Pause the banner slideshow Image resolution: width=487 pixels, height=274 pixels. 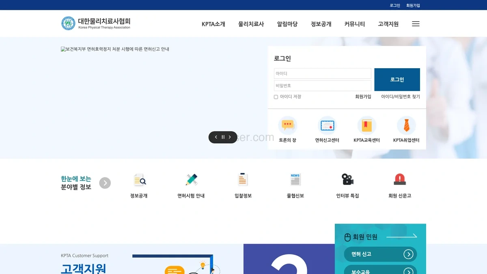[x=223, y=137]
